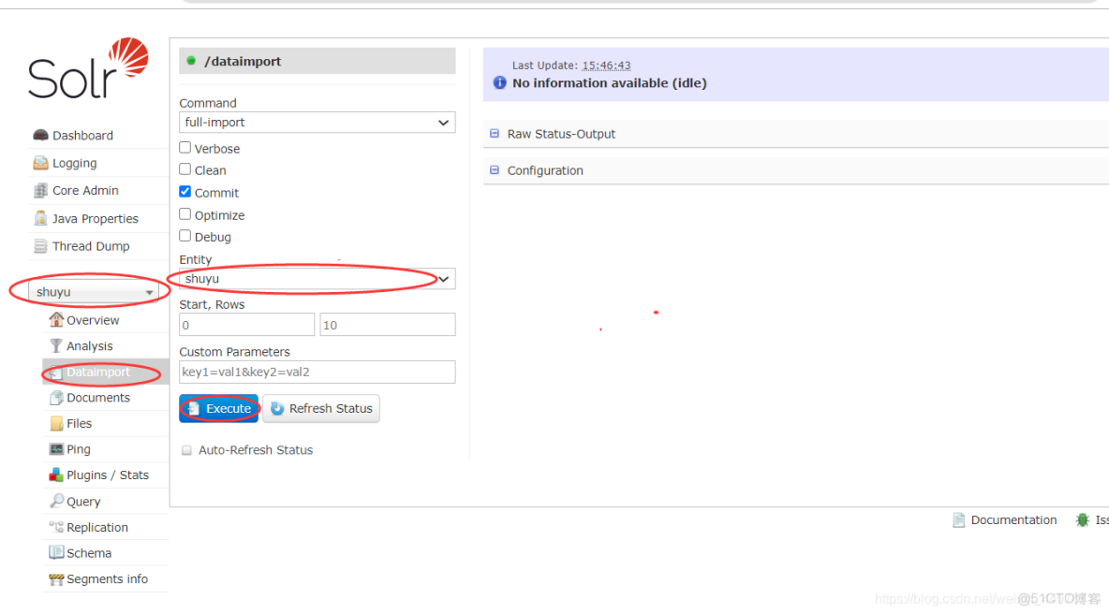
Task: Open the shuyu core selector dropdown
Action: [x=94, y=292]
